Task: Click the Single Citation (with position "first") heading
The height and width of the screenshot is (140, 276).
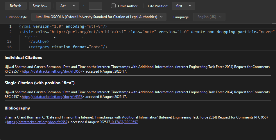Action: point(40,83)
